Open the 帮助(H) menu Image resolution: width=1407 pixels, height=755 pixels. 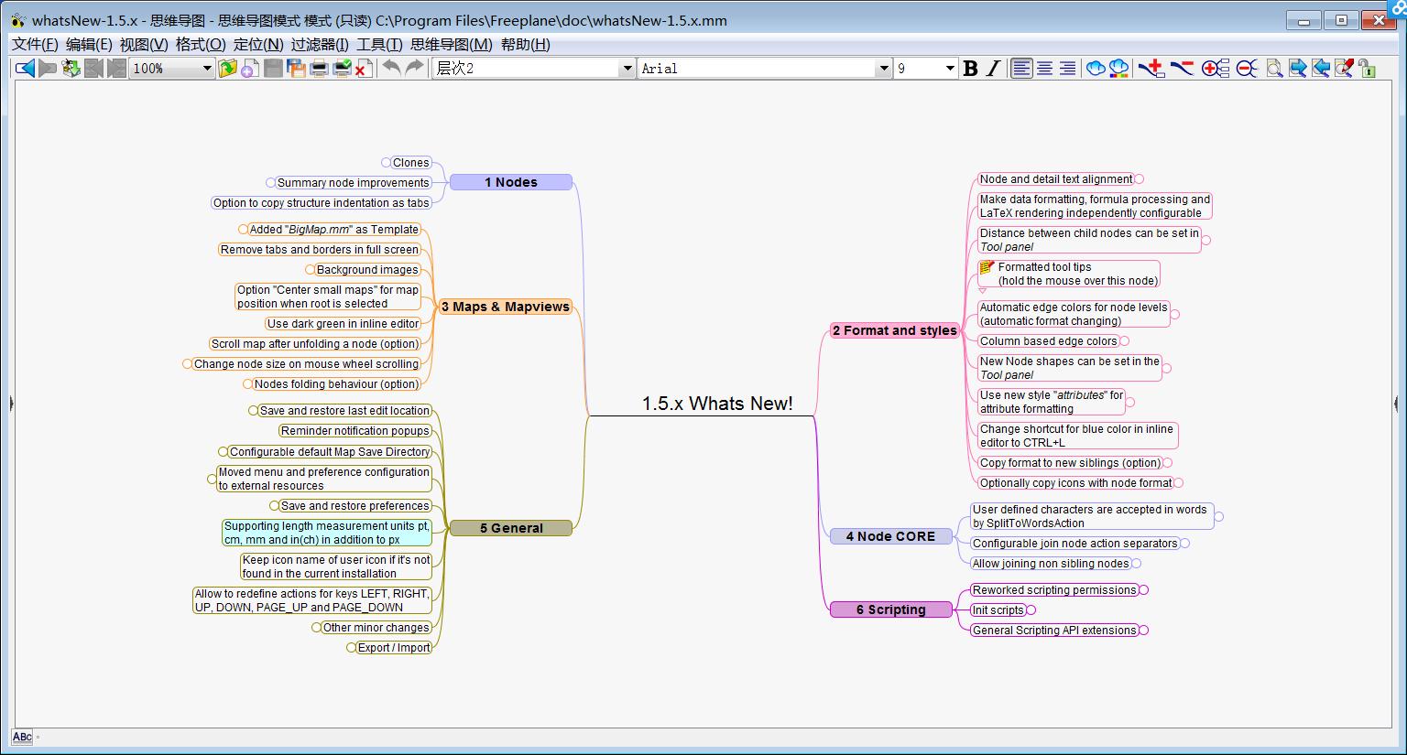click(x=526, y=44)
